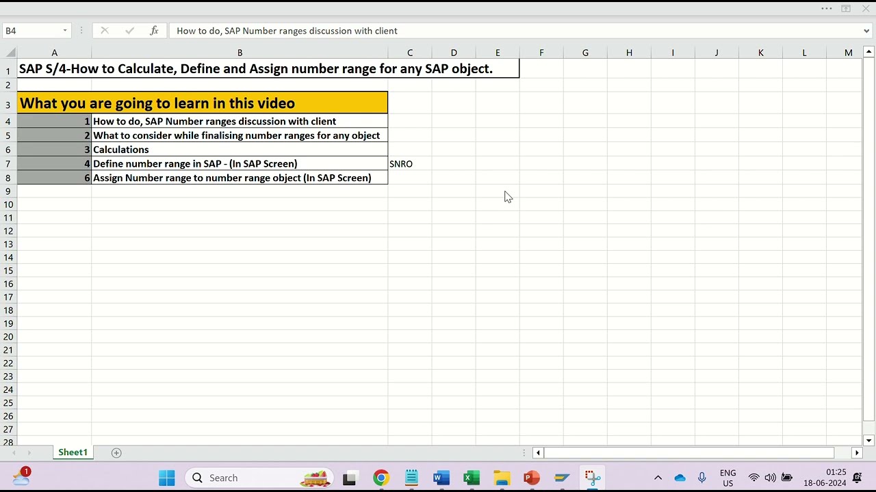This screenshot has width=876, height=492.
Task: Click the Insert Function fx icon
Action: (154, 30)
